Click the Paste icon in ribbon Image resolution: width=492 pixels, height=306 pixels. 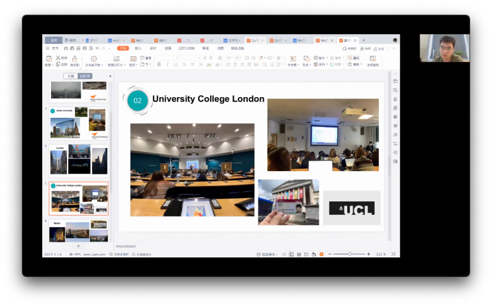pyautogui.click(x=49, y=58)
